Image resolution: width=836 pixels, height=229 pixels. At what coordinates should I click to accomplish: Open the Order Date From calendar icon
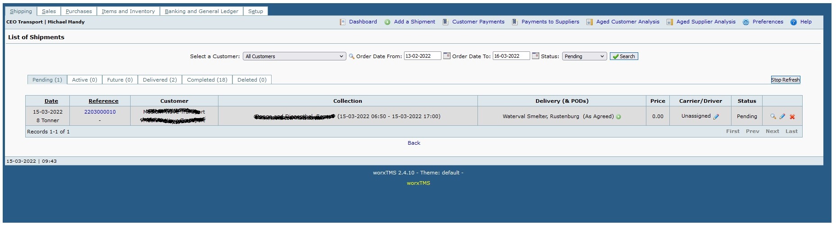pyautogui.click(x=446, y=56)
